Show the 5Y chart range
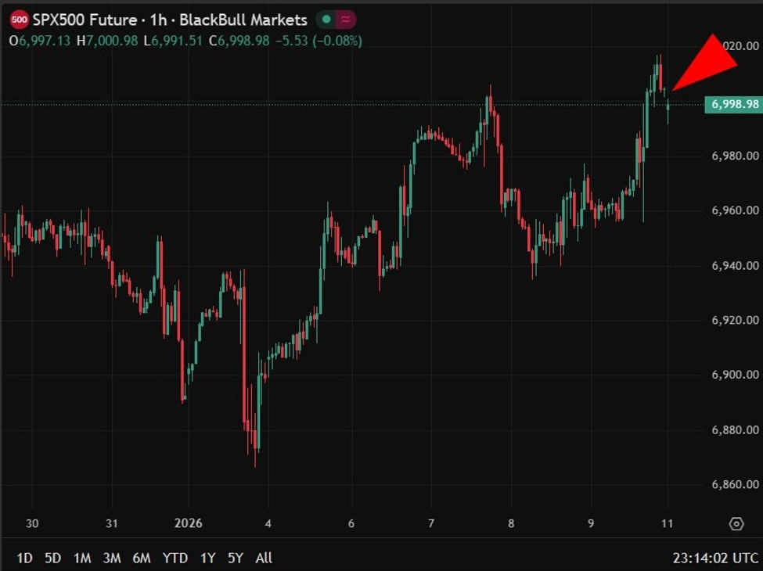This screenshot has width=763, height=571. 236,558
